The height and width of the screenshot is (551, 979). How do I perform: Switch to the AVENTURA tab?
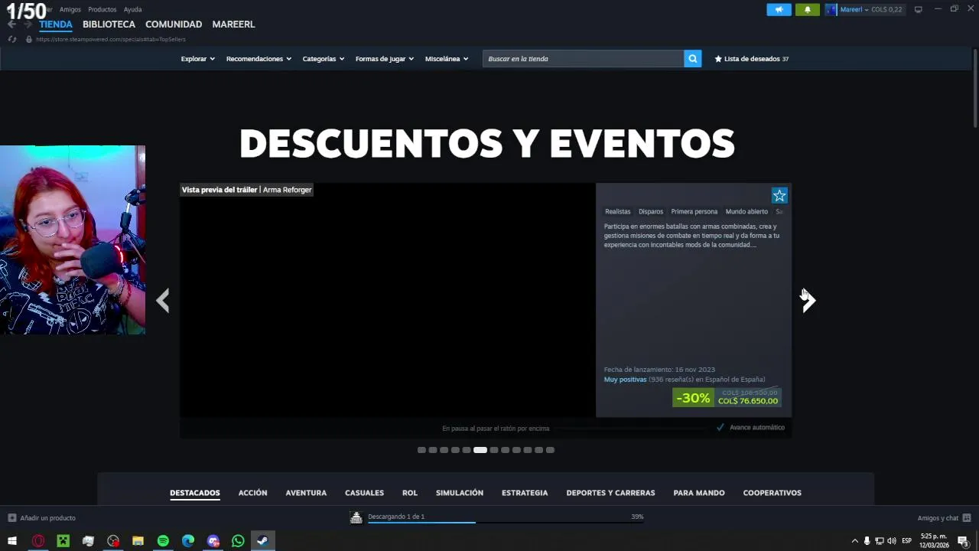(306, 493)
